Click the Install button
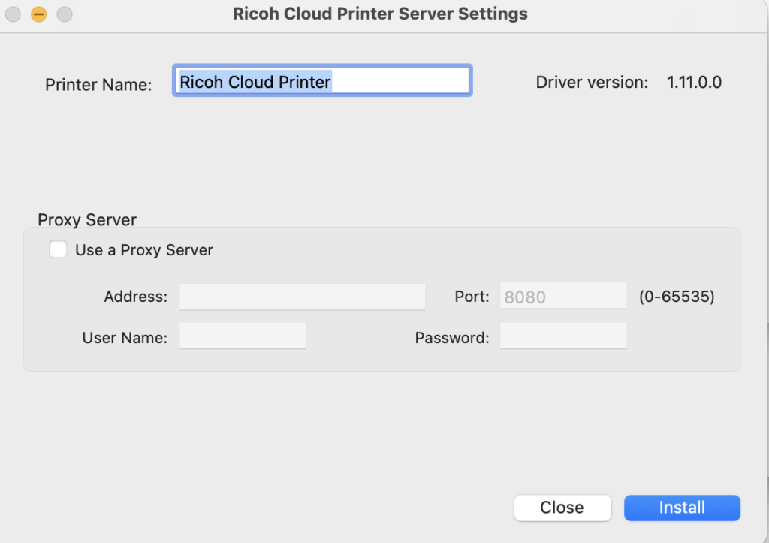 click(682, 508)
